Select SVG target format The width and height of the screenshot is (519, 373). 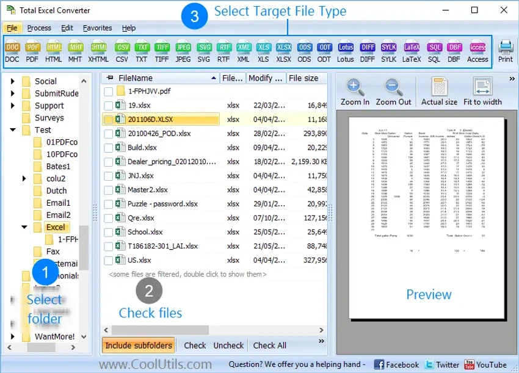point(204,52)
